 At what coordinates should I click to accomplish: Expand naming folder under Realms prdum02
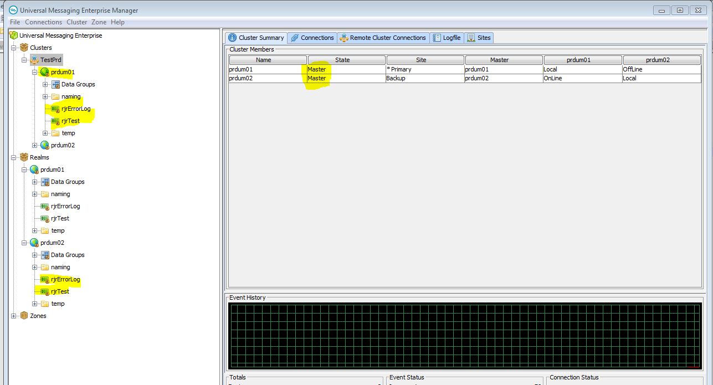click(x=35, y=267)
